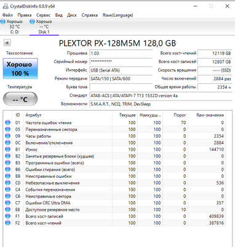This screenshot has width=235, height=247.
Task: Click the host writes value 12807 GB
Action: (x=215, y=62)
